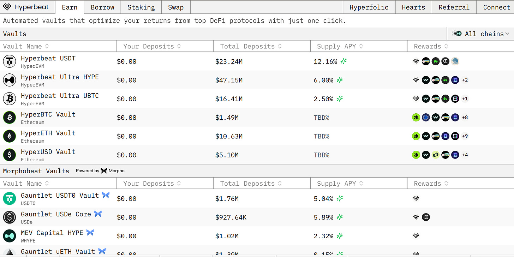514x257 pixels.
Task: Switch to the Earn tab
Action: (x=70, y=7)
